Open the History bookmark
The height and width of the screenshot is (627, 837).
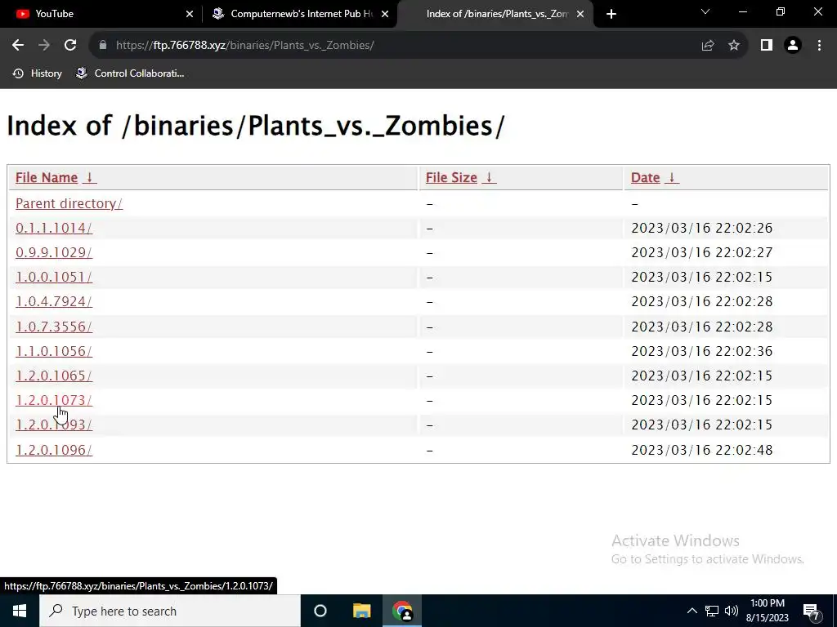click(38, 73)
